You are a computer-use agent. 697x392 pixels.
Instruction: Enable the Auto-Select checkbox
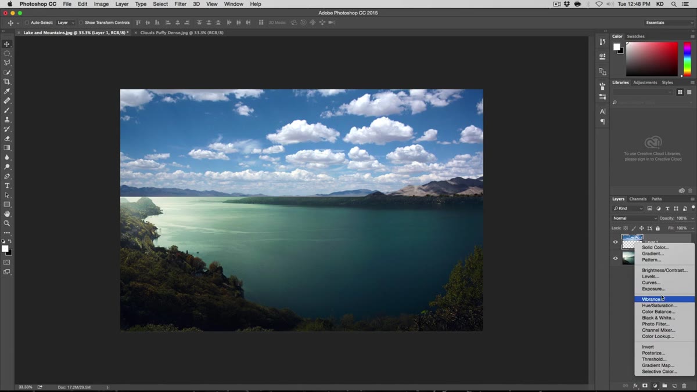point(27,23)
